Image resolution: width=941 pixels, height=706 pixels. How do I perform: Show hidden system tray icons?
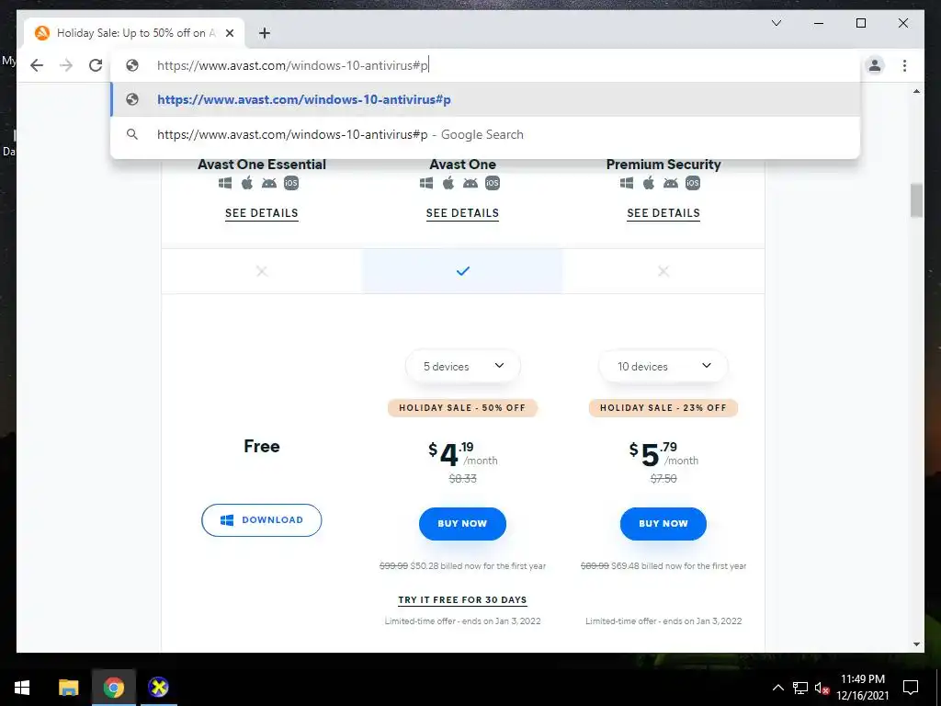(x=777, y=688)
